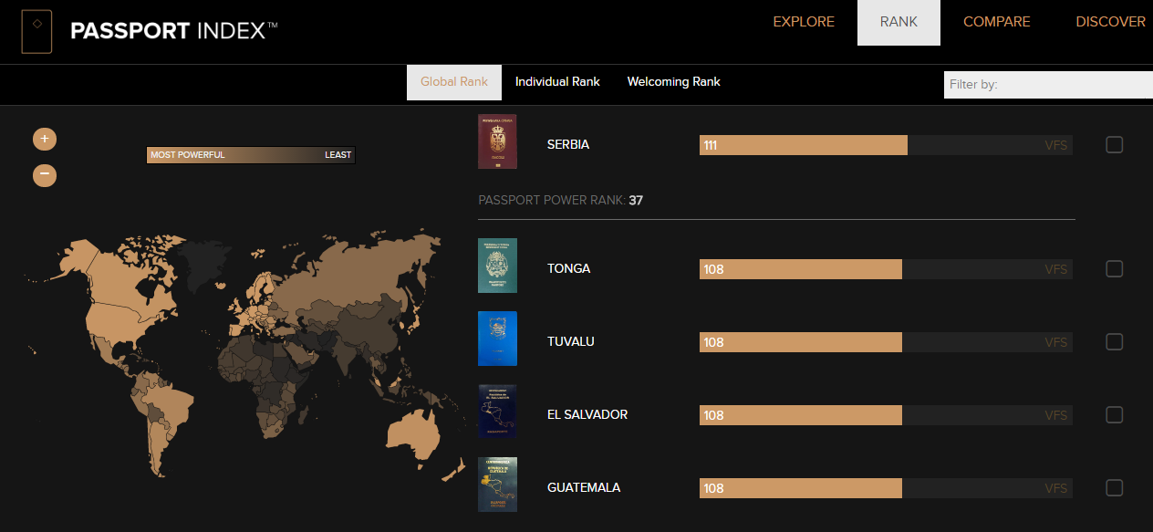1153x532 pixels.
Task: Click Tonga's 108 score bar
Action: pos(801,269)
